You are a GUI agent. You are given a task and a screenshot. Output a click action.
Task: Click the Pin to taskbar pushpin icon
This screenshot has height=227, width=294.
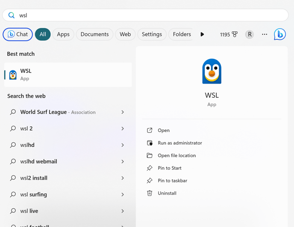pyautogui.click(x=150, y=180)
